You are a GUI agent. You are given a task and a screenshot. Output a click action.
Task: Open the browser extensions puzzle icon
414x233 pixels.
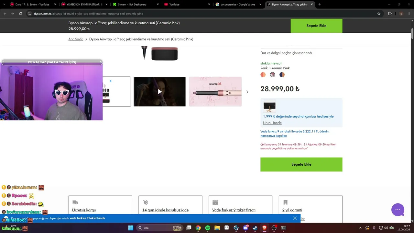tap(390, 14)
